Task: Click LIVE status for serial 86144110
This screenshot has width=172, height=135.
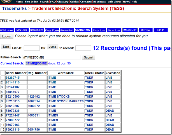Action: click(109, 82)
